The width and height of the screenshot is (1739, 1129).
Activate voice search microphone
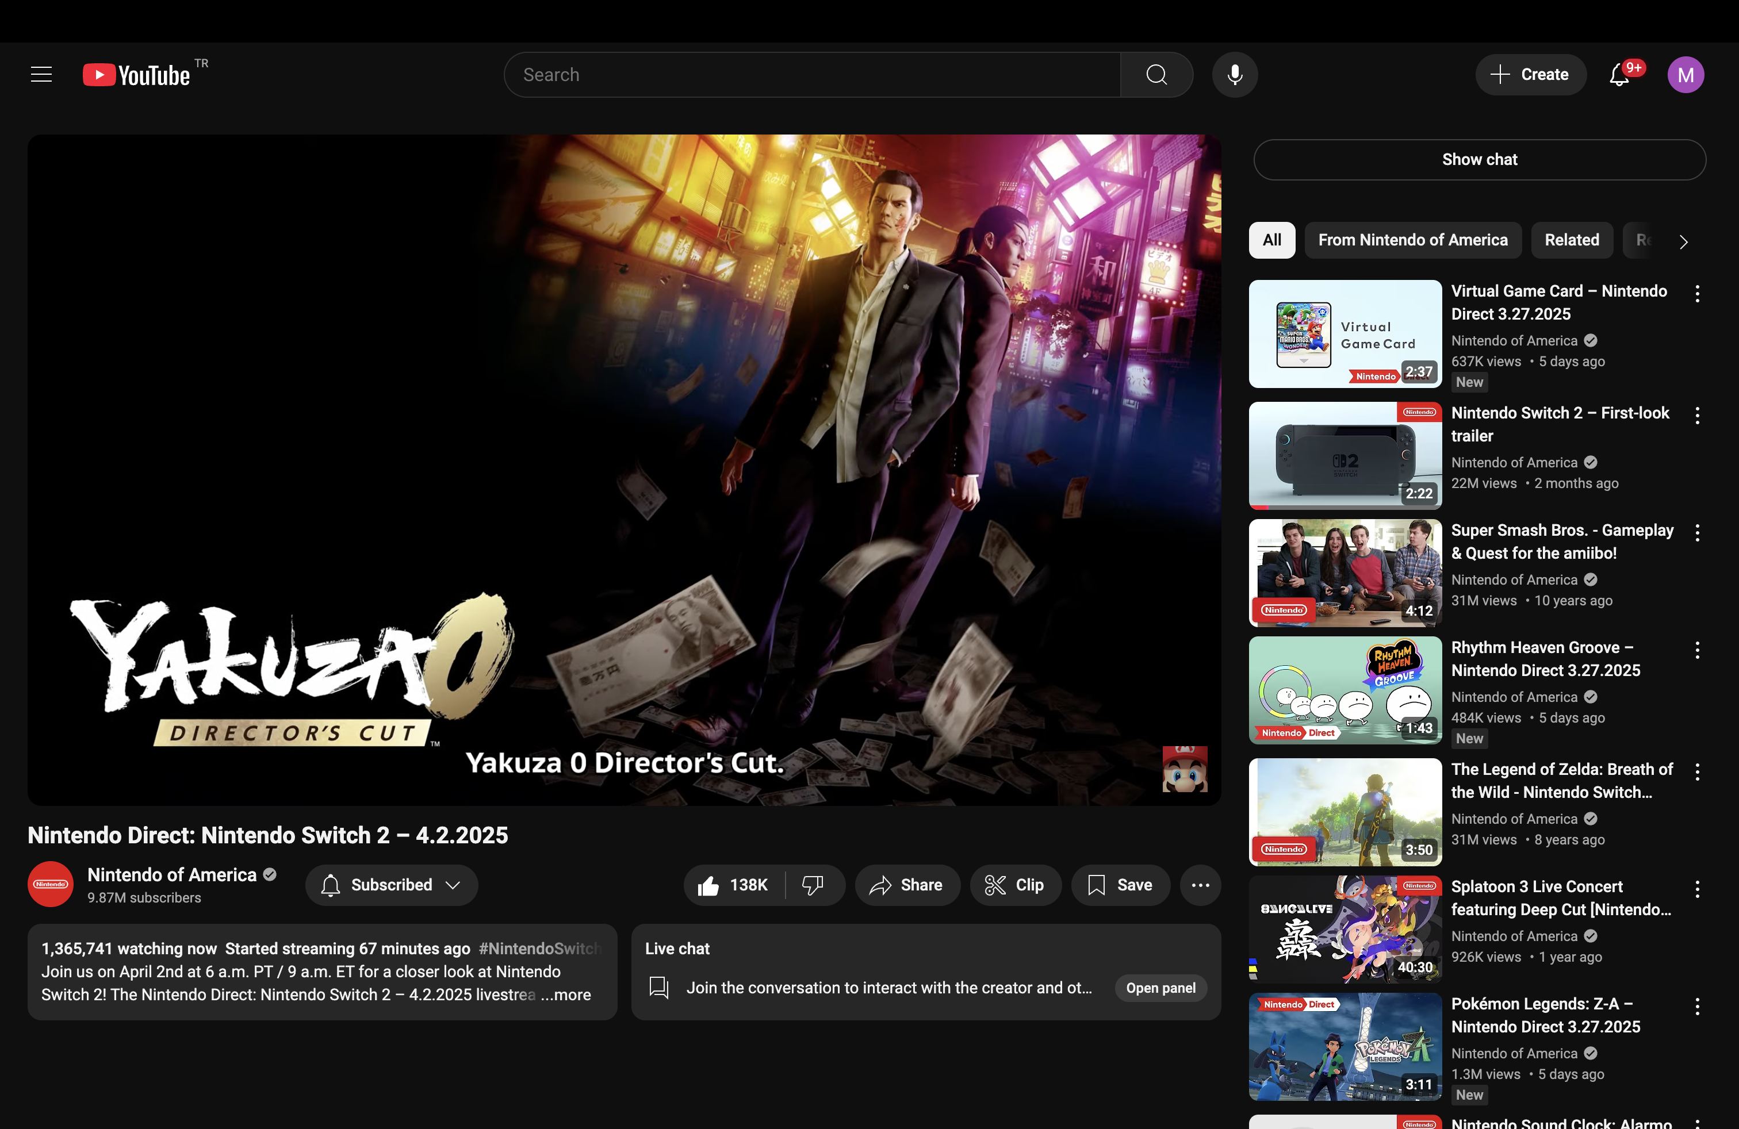[1234, 75]
